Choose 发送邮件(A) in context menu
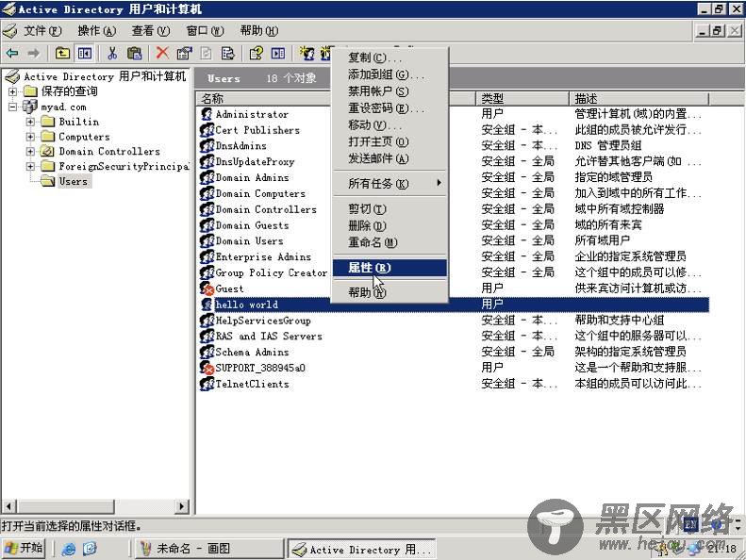 click(x=390, y=158)
